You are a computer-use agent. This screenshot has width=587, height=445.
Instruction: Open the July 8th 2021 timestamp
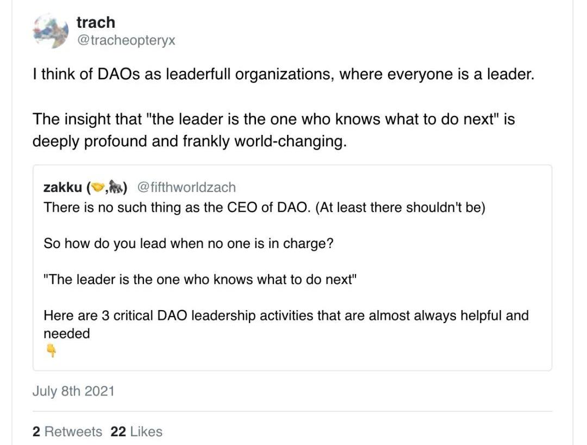[x=73, y=391]
